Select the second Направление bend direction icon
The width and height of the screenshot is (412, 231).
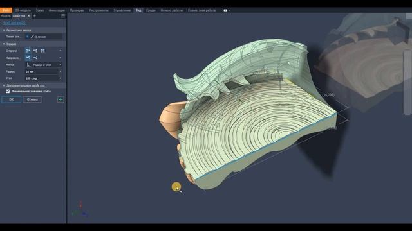click(35, 58)
